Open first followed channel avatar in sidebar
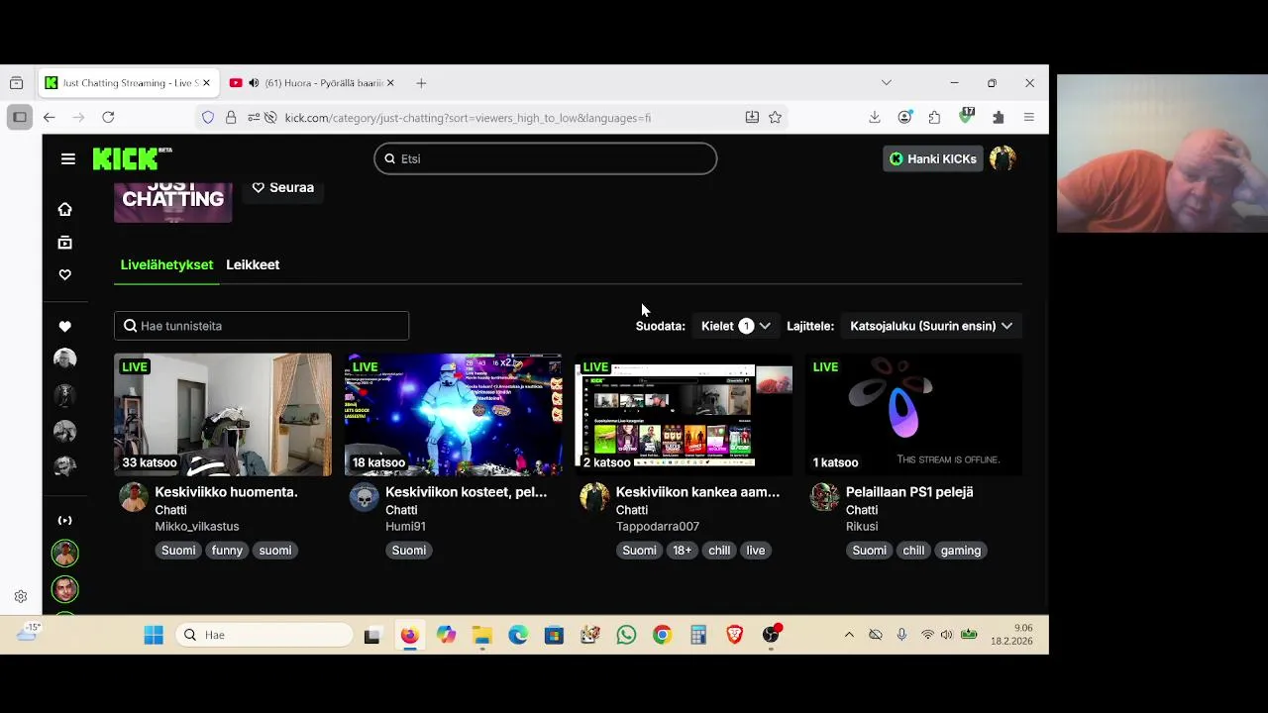Screen dimensions: 1268x713 point(64,358)
